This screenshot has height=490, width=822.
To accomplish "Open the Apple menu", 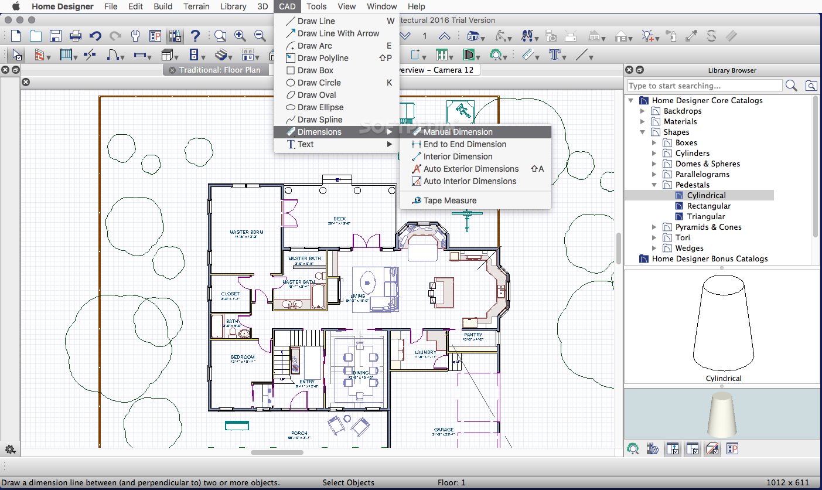I will click(16, 6).
